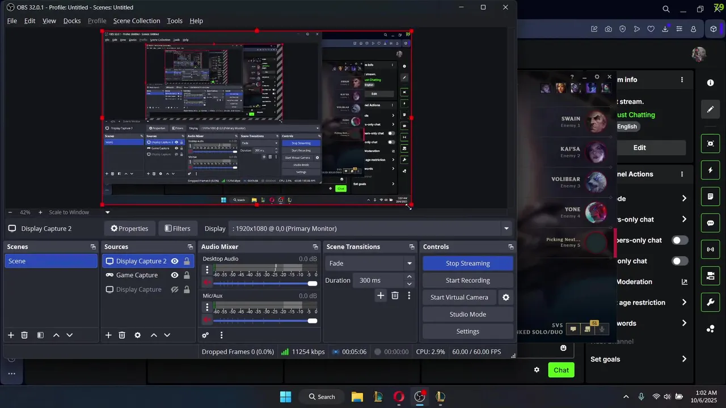Image resolution: width=726 pixels, height=408 pixels.
Task: Click the heart bookmarks icon in browser toolbar
Action: (651, 29)
